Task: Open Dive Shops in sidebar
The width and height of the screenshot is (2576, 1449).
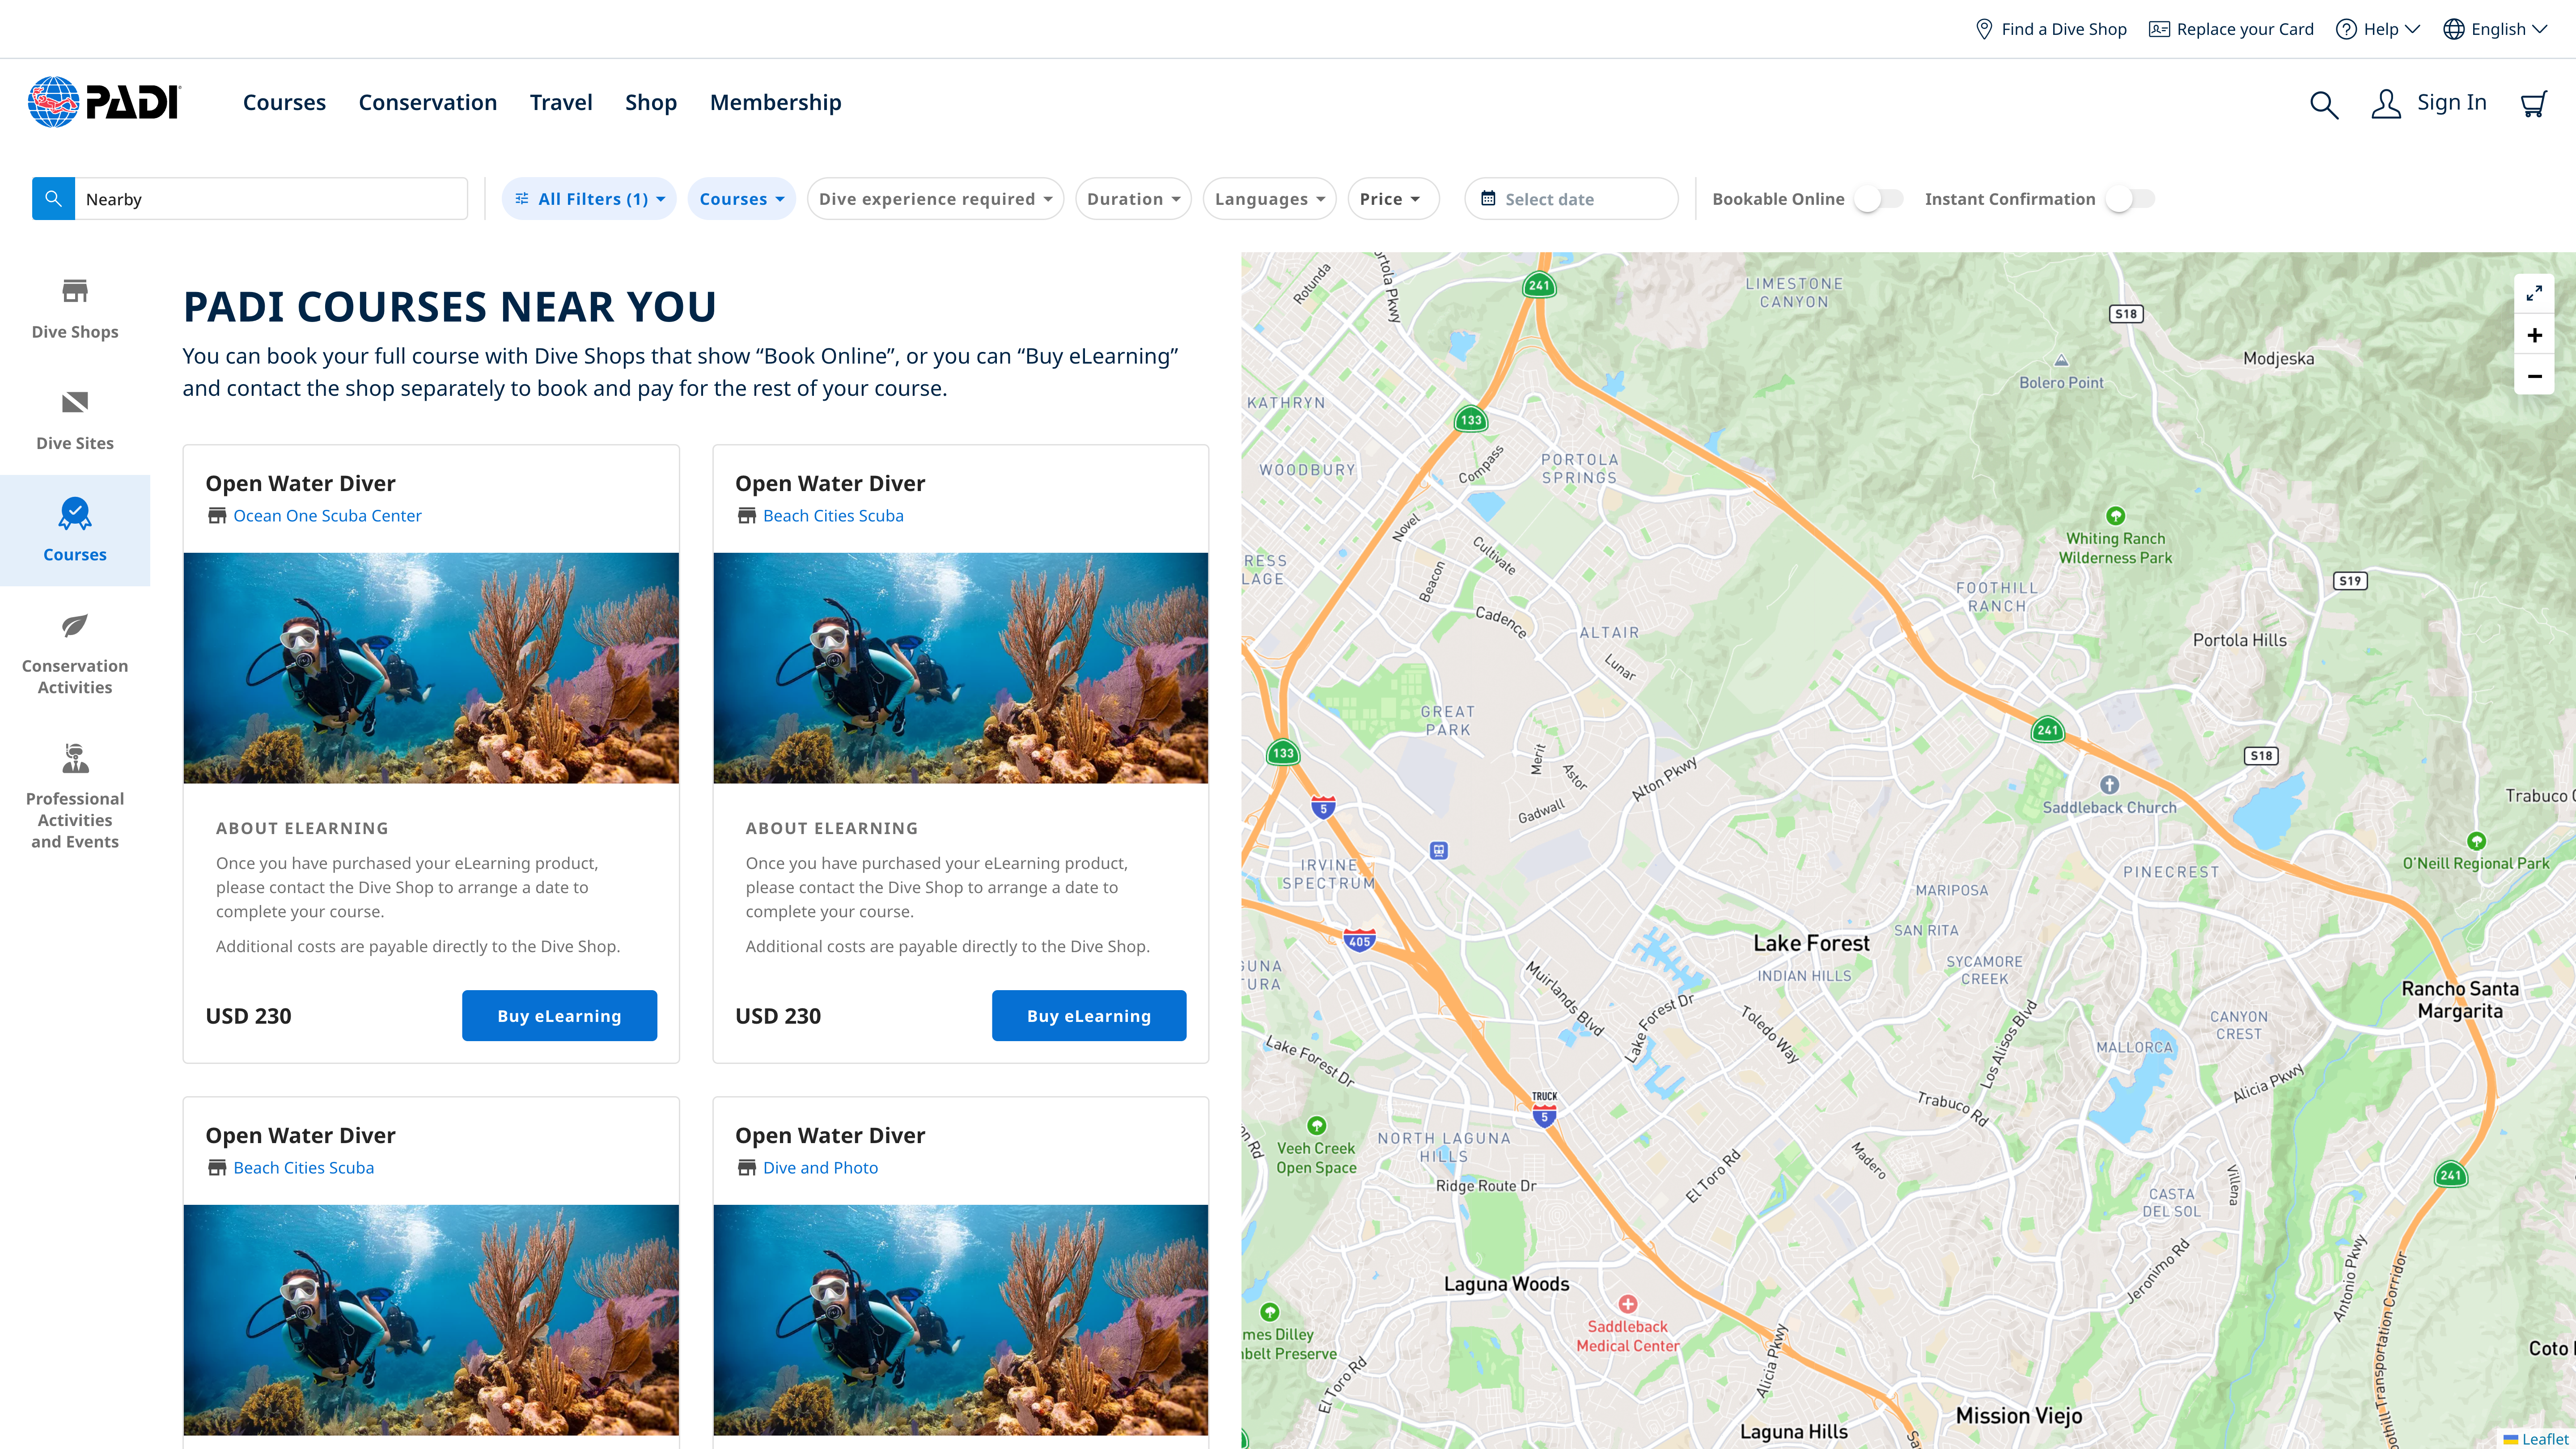Action: click(75, 309)
